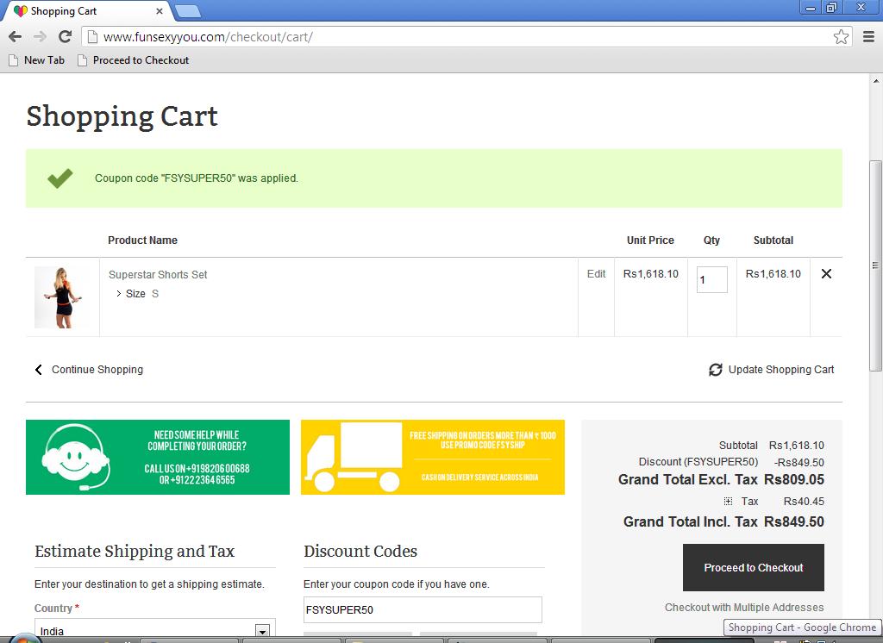
Task: Bookmark page using star icon
Action: point(841,36)
